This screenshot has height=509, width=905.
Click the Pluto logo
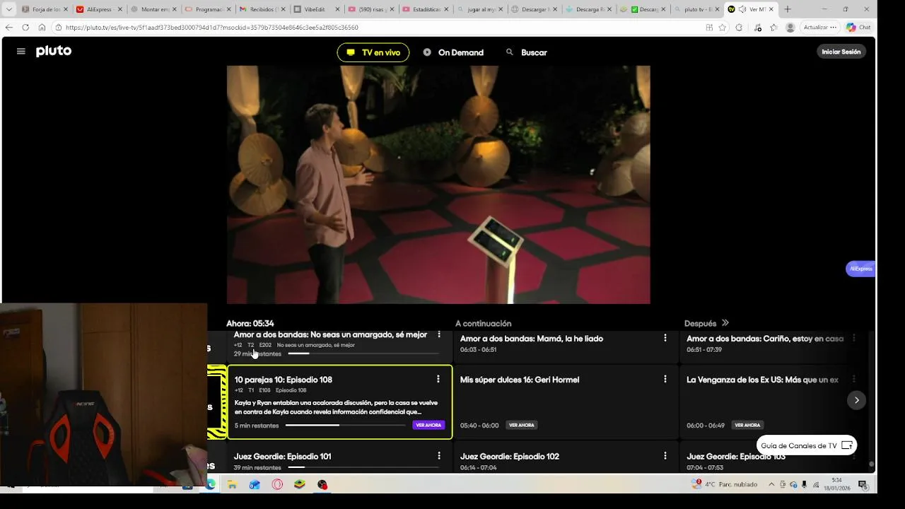click(x=54, y=51)
